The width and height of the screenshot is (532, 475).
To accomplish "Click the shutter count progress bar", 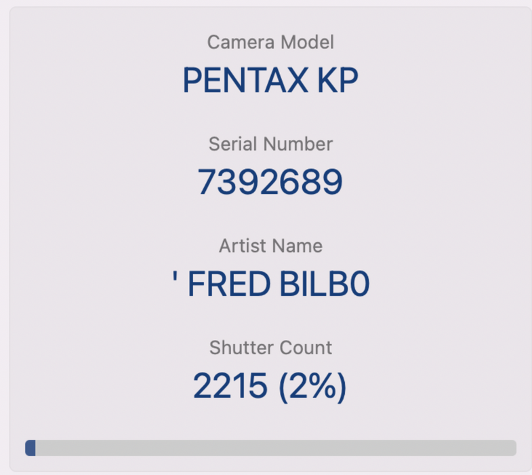I will (271, 448).
